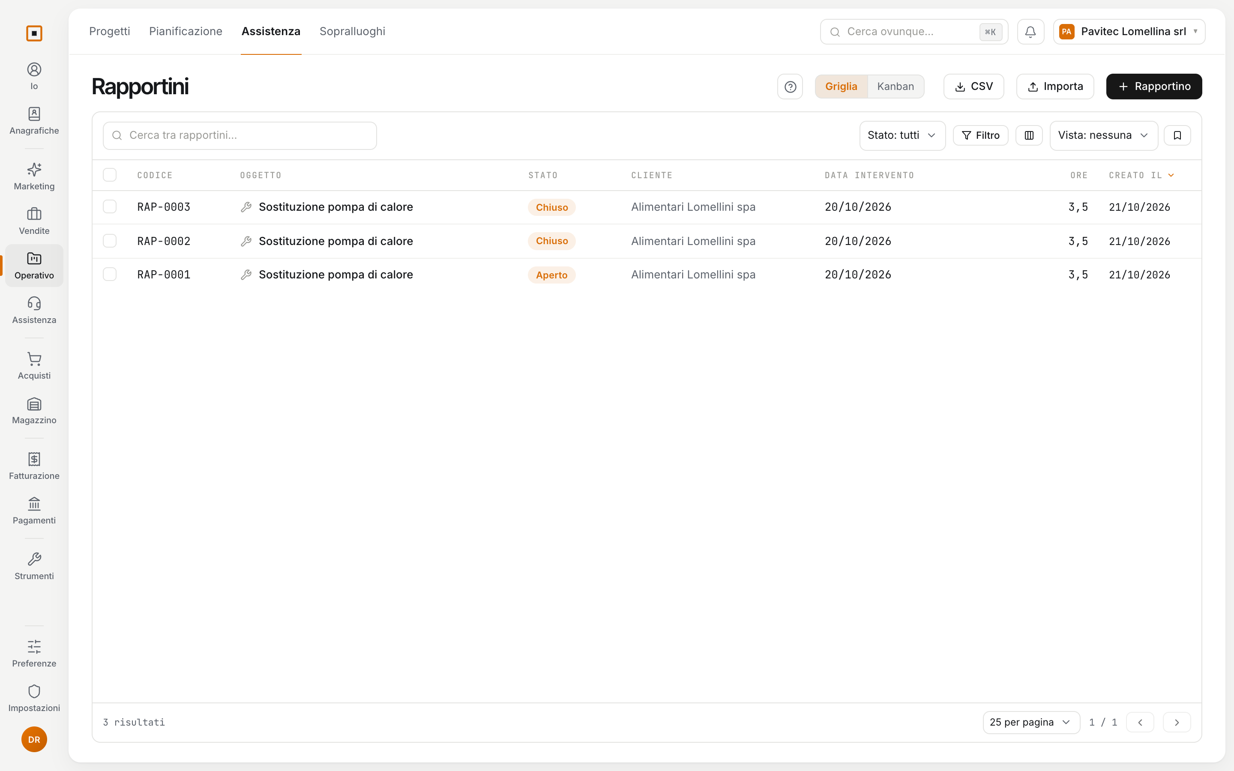Open the Assistenza sidebar section
This screenshot has height=771, width=1234.
(x=34, y=310)
